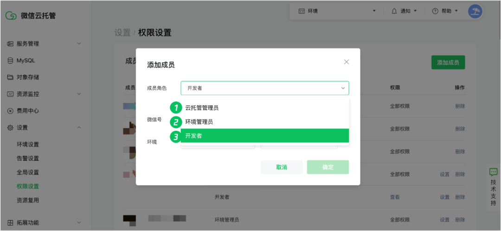Open the 对象存储 folder icon

[10, 77]
